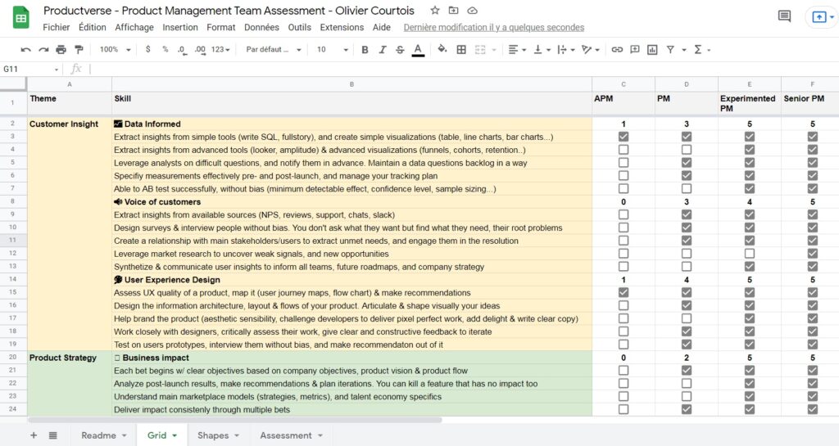Insert a link

point(617,50)
